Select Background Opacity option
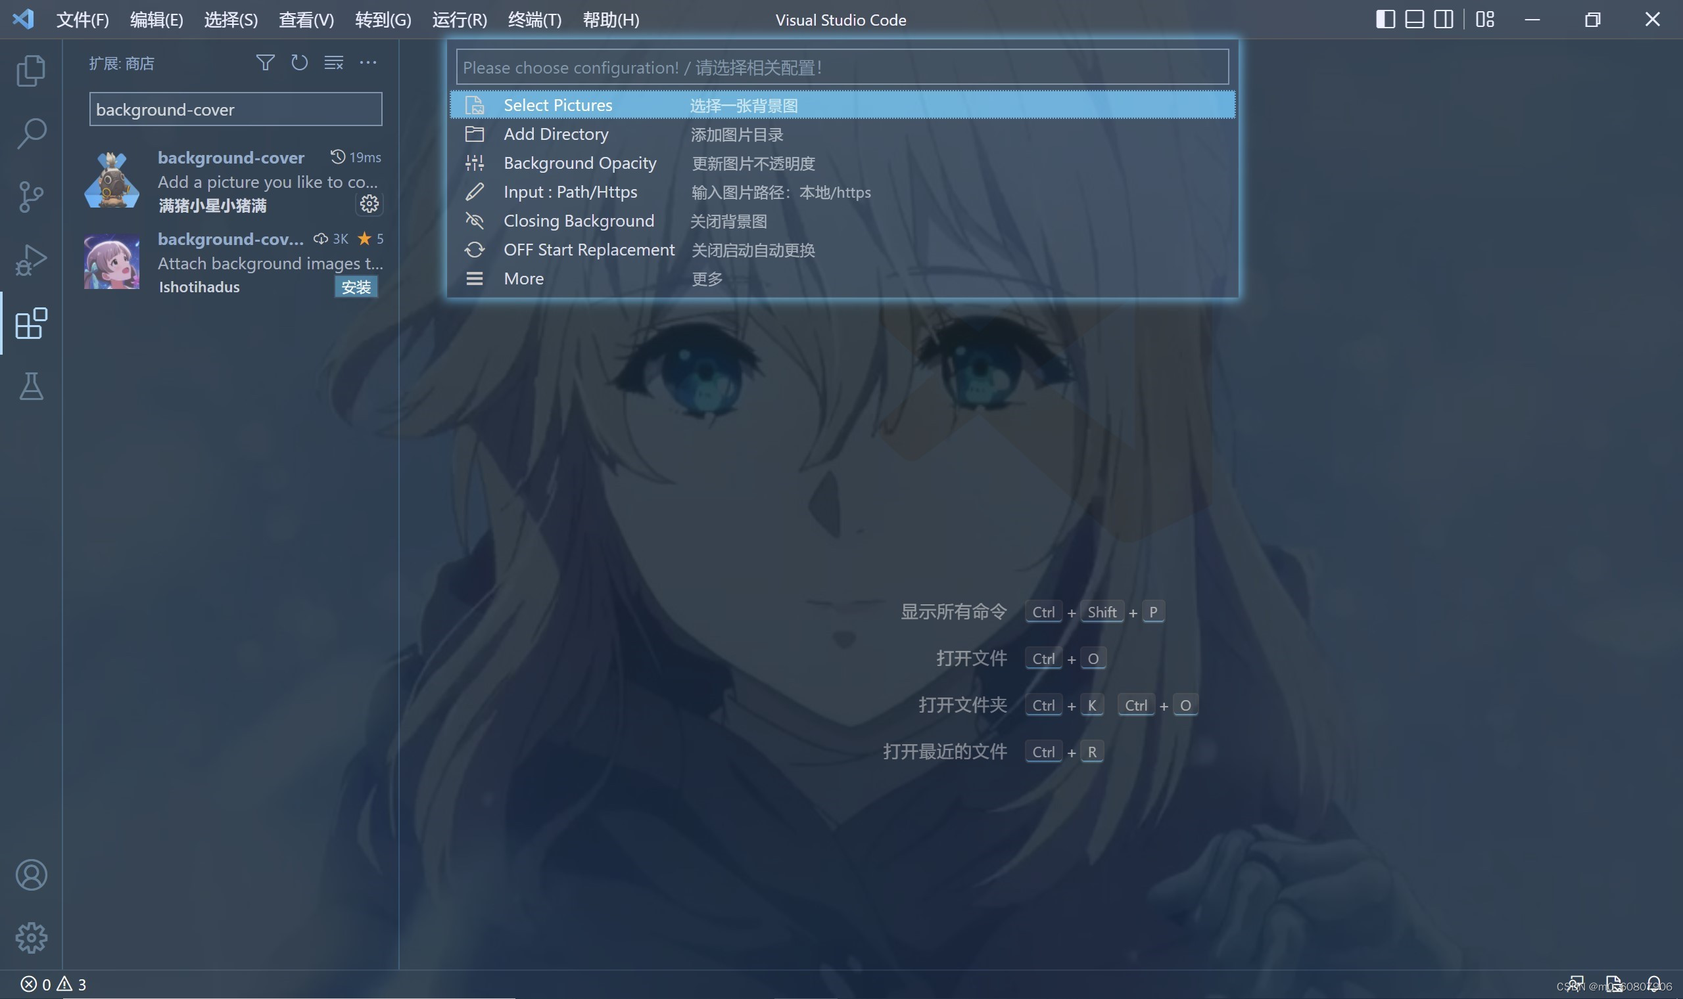The image size is (1683, 999). [x=579, y=164]
